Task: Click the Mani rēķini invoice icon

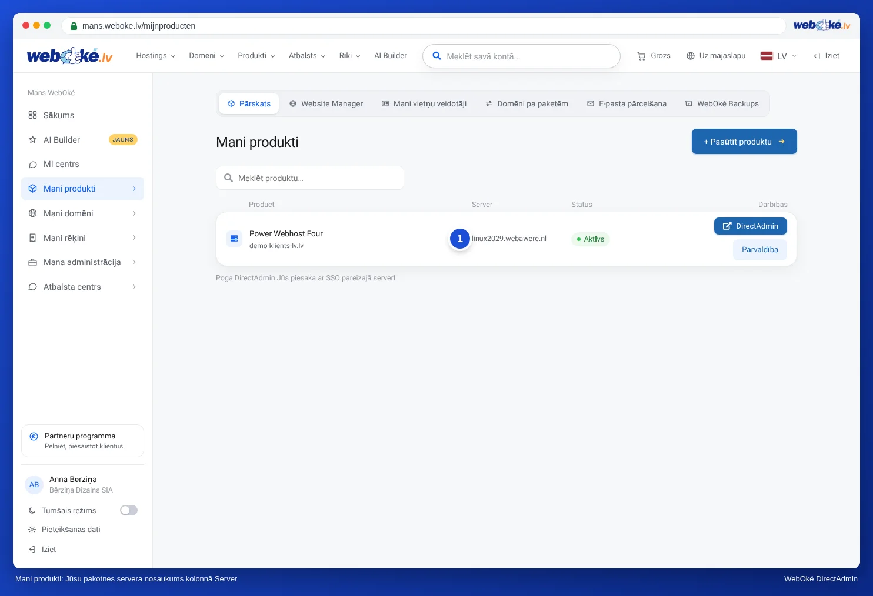Action: (x=33, y=238)
